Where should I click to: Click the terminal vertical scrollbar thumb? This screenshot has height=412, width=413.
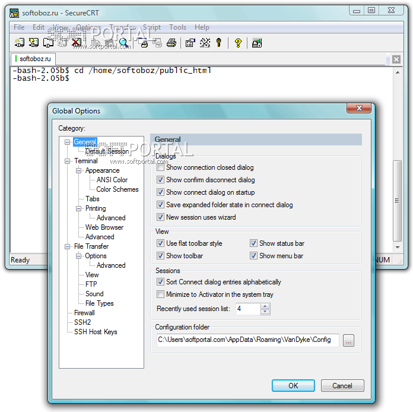click(397, 201)
